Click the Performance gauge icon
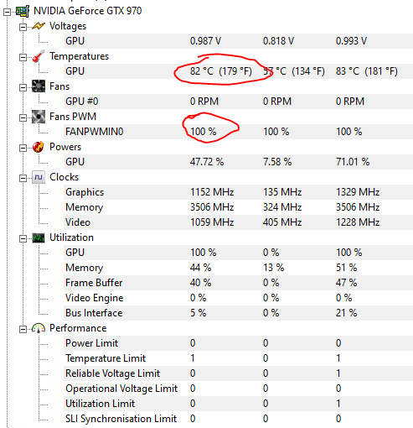This screenshot has width=413, height=428. click(39, 328)
